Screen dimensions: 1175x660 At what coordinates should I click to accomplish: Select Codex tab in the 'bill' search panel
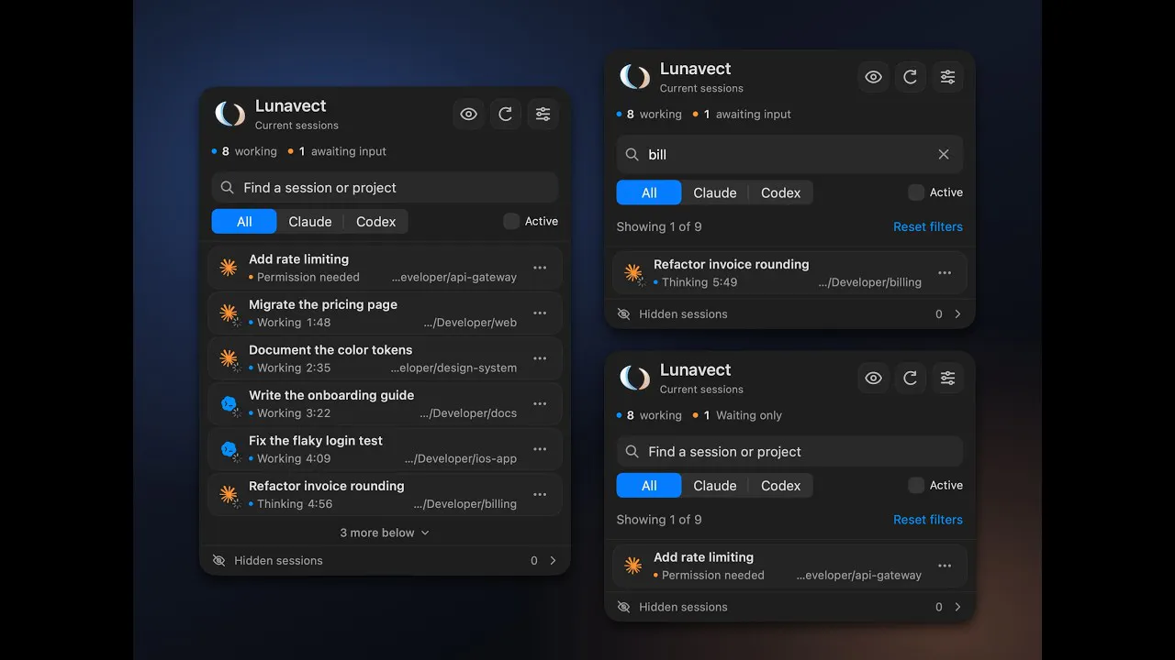781,192
